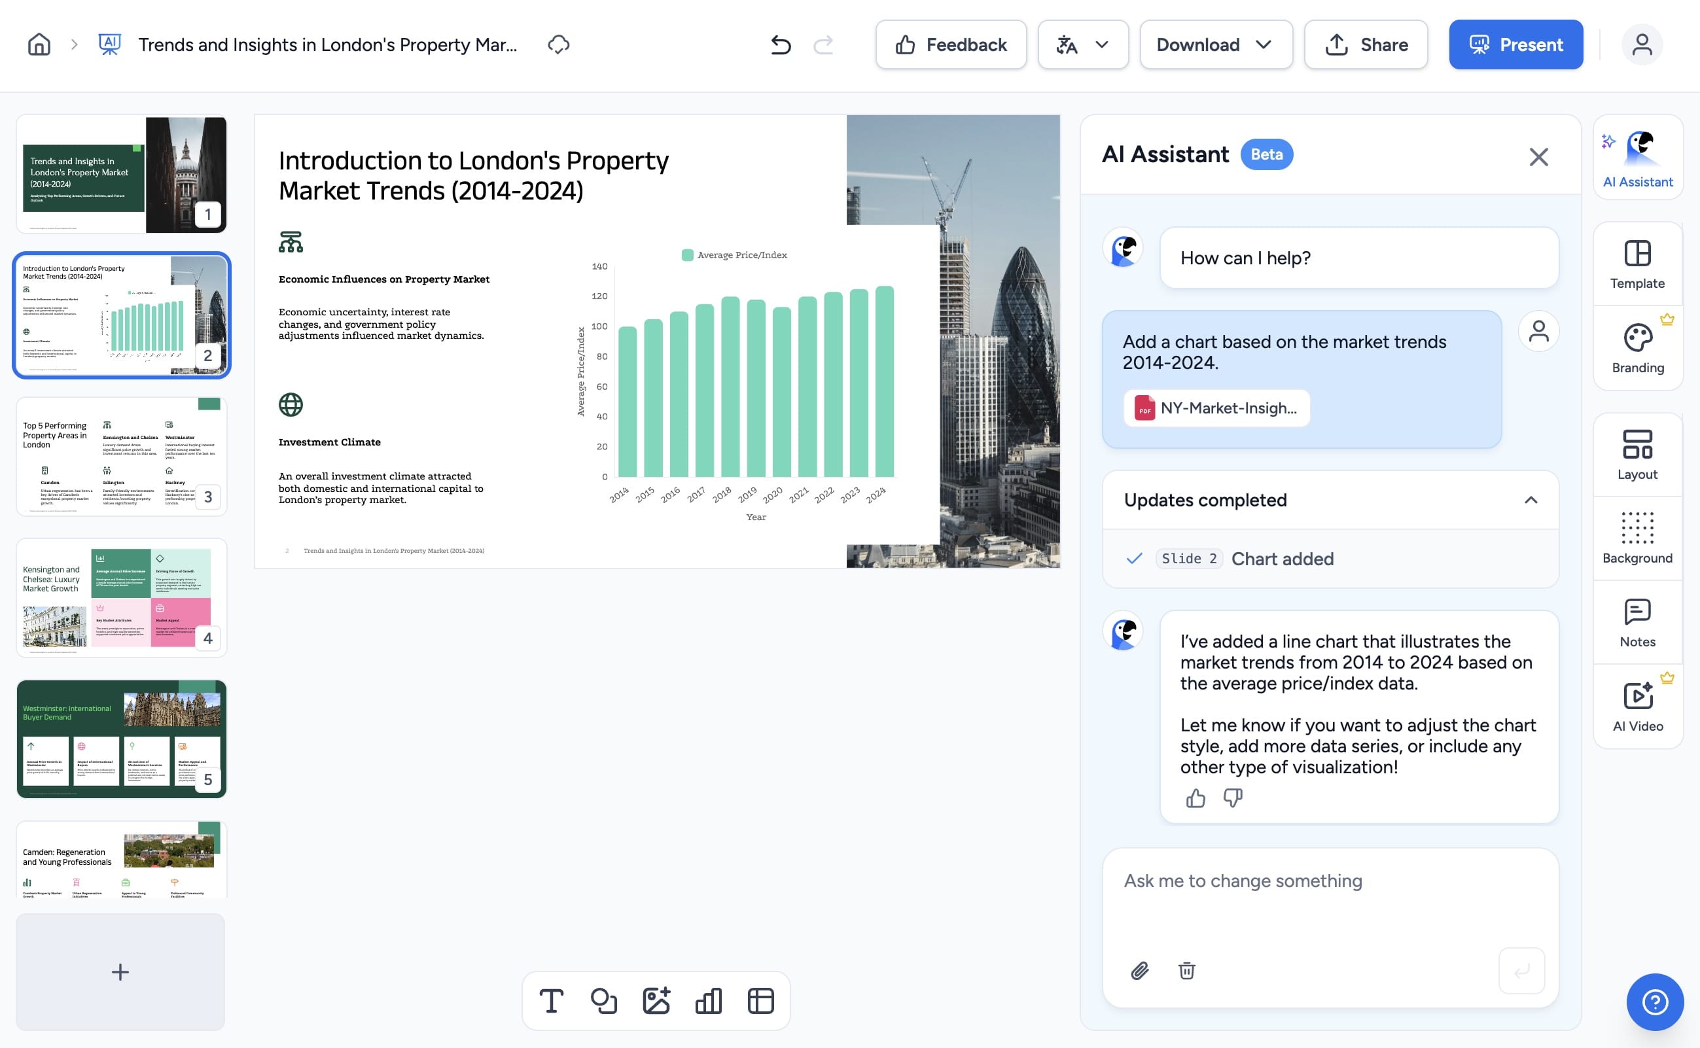Open the Background panel in sidebar

pos(1637,538)
